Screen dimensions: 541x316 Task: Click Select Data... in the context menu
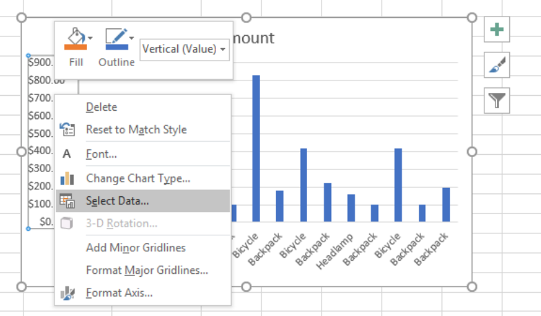click(x=143, y=201)
